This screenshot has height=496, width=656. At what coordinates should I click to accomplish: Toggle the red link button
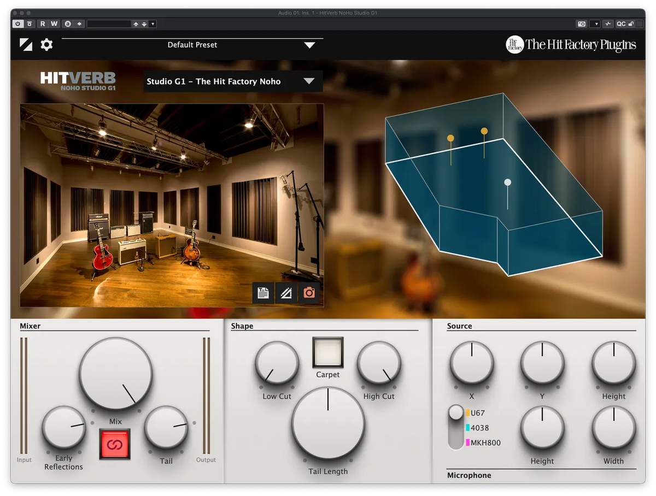tap(115, 444)
